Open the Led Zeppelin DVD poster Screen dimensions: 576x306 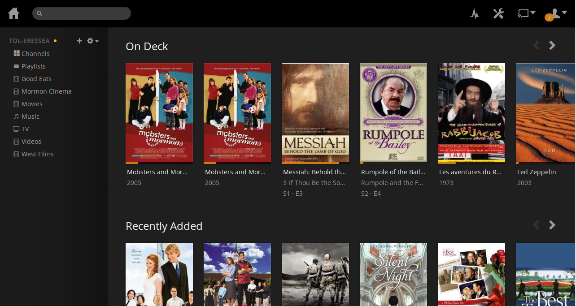[546, 113]
